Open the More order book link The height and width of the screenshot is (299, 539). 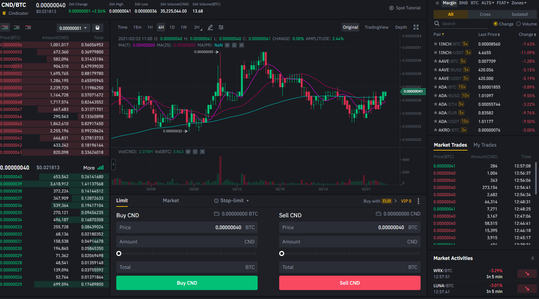pyautogui.click(x=89, y=168)
